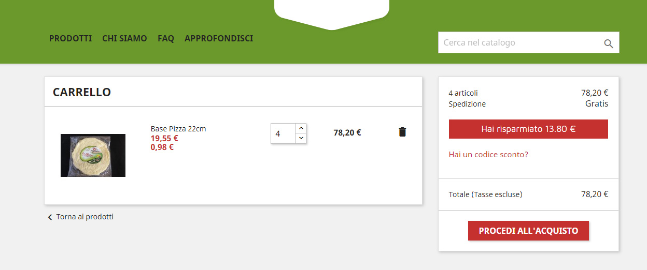This screenshot has height=270, width=647.
Task: Delete Base Pizza item with trash icon
Action: click(x=402, y=132)
